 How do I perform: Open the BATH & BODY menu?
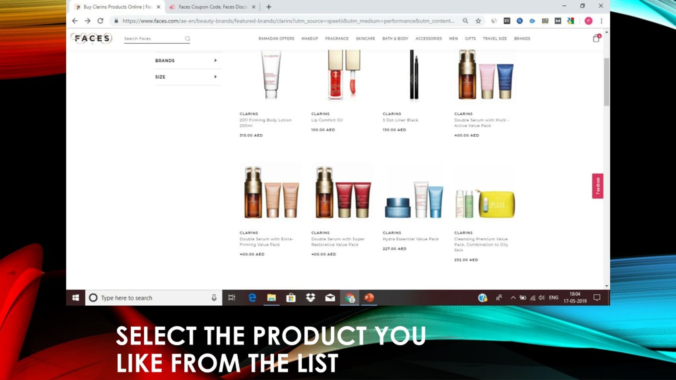tap(395, 39)
